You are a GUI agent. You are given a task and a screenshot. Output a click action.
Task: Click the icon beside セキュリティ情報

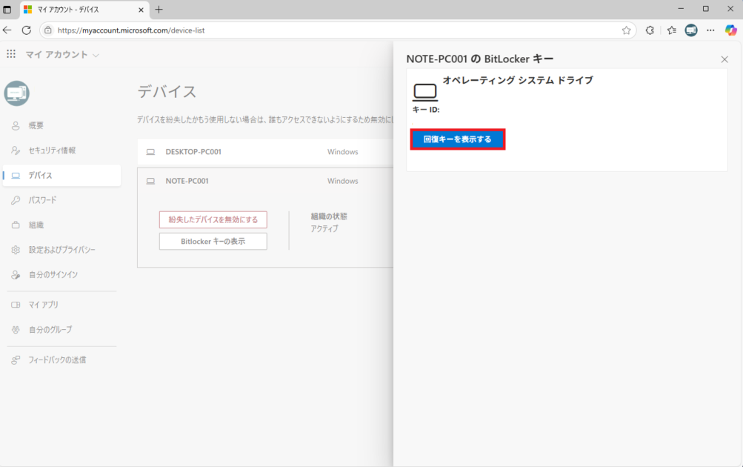coord(16,150)
